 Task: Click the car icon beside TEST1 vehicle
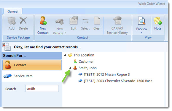coord(80,74)
